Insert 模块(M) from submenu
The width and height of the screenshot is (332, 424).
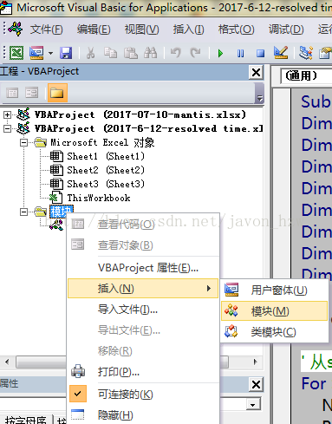(x=275, y=311)
